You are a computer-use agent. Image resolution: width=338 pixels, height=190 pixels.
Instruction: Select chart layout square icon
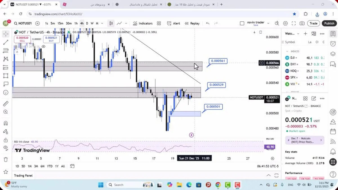242,23
